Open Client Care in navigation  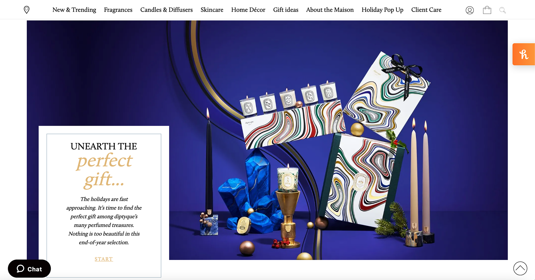[426, 10]
